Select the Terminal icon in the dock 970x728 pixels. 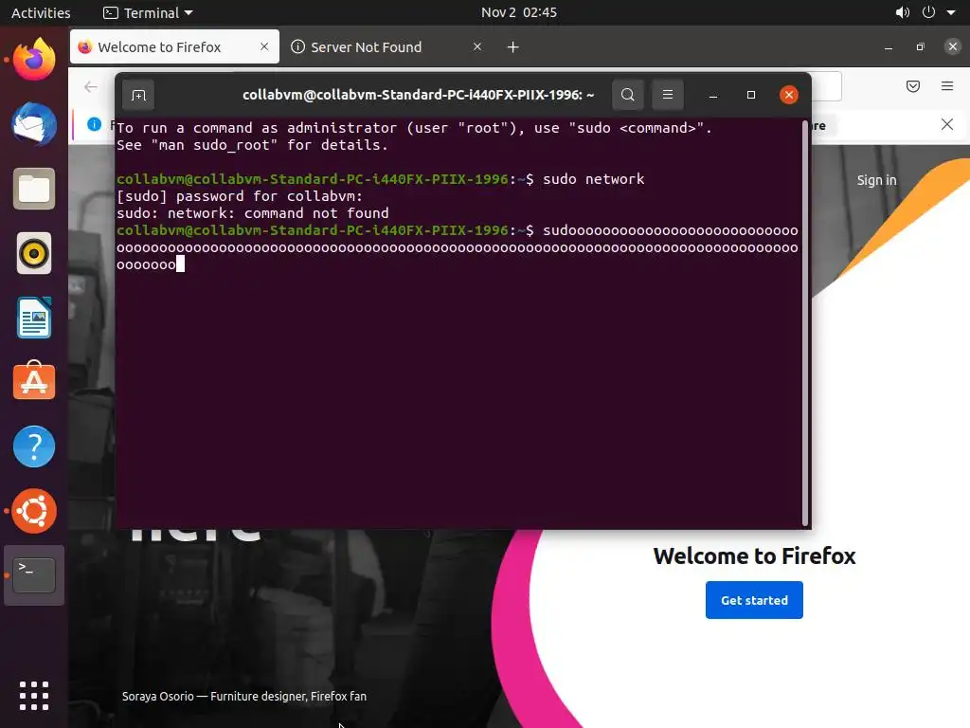[34, 575]
